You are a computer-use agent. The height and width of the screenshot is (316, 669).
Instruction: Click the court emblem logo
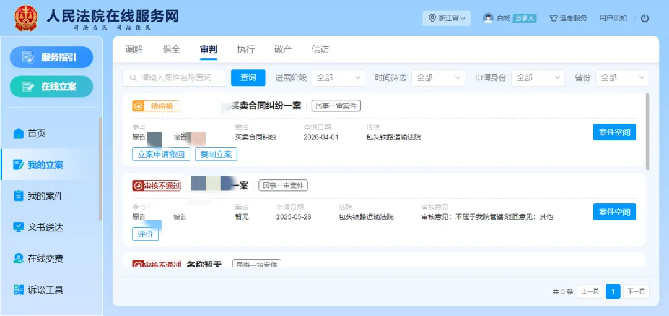tap(25, 18)
